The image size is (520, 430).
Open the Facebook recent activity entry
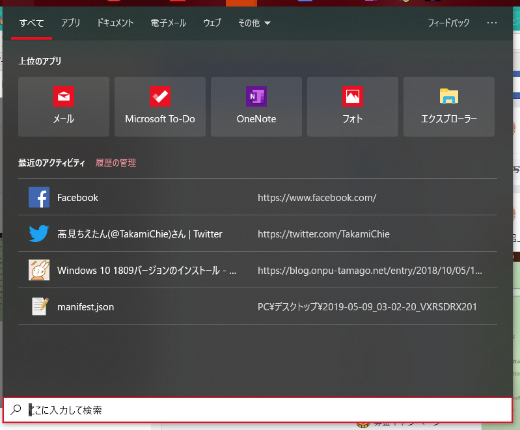coord(258,197)
